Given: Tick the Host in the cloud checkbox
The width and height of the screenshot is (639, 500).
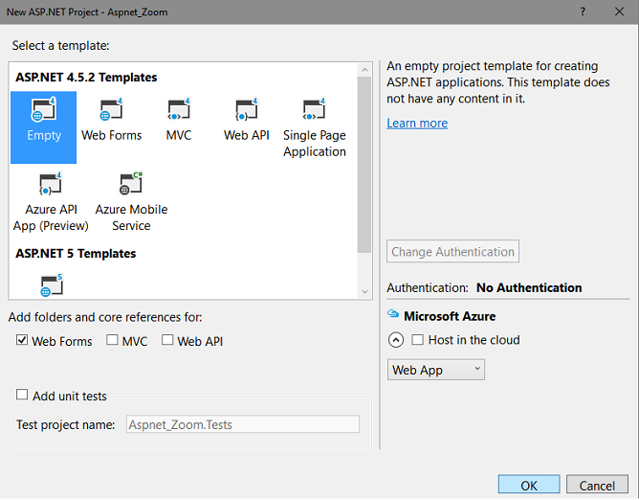Looking at the screenshot, I should pyautogui.click(x=417, y=340).
